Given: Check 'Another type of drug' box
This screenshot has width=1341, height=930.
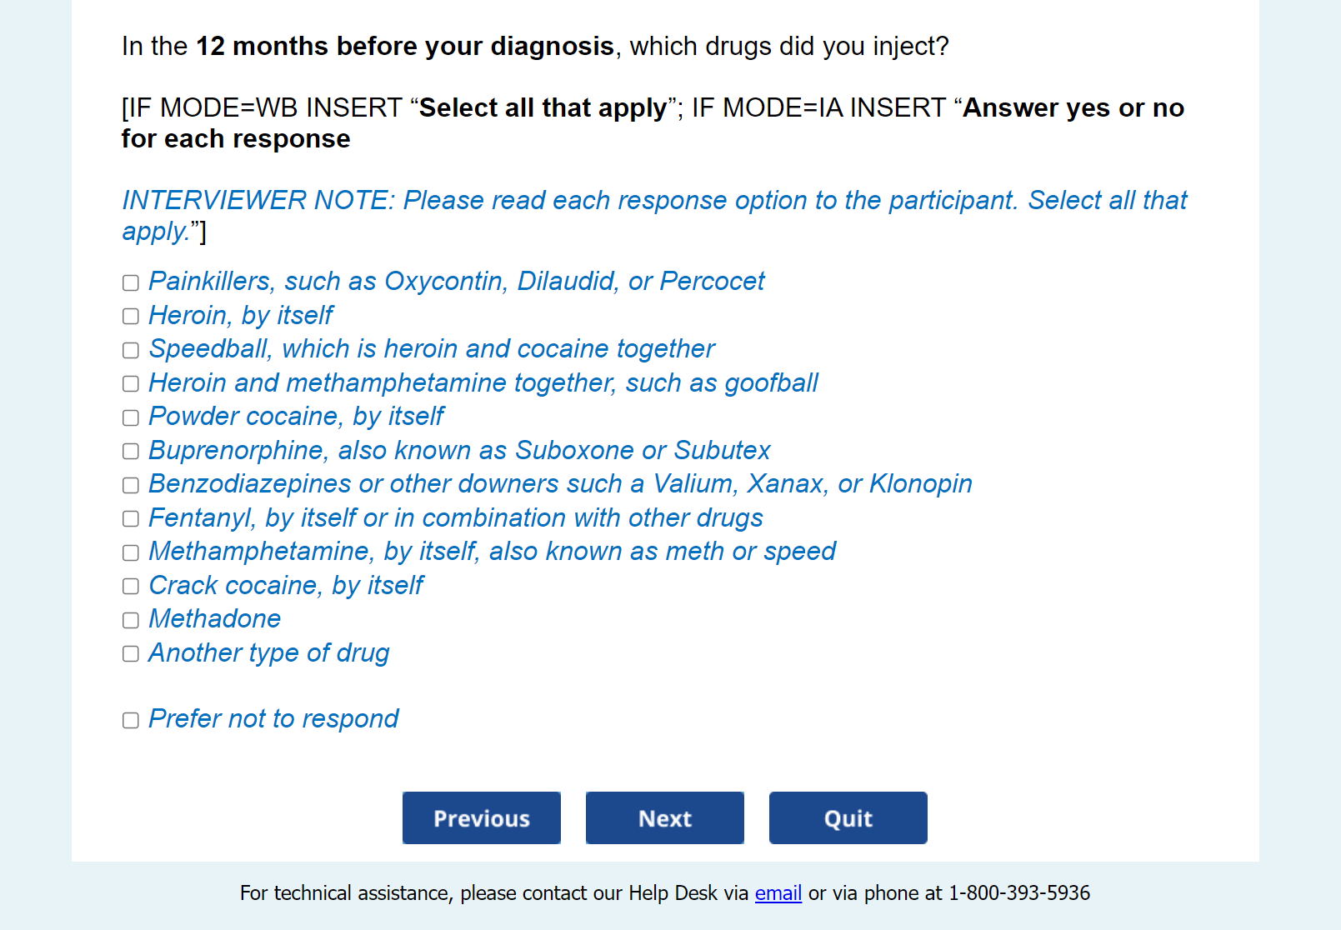Looking at the screenshot, I should (x=131, y=654).
